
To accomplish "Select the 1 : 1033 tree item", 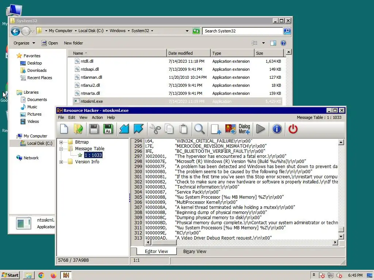I will click(93, 155).
